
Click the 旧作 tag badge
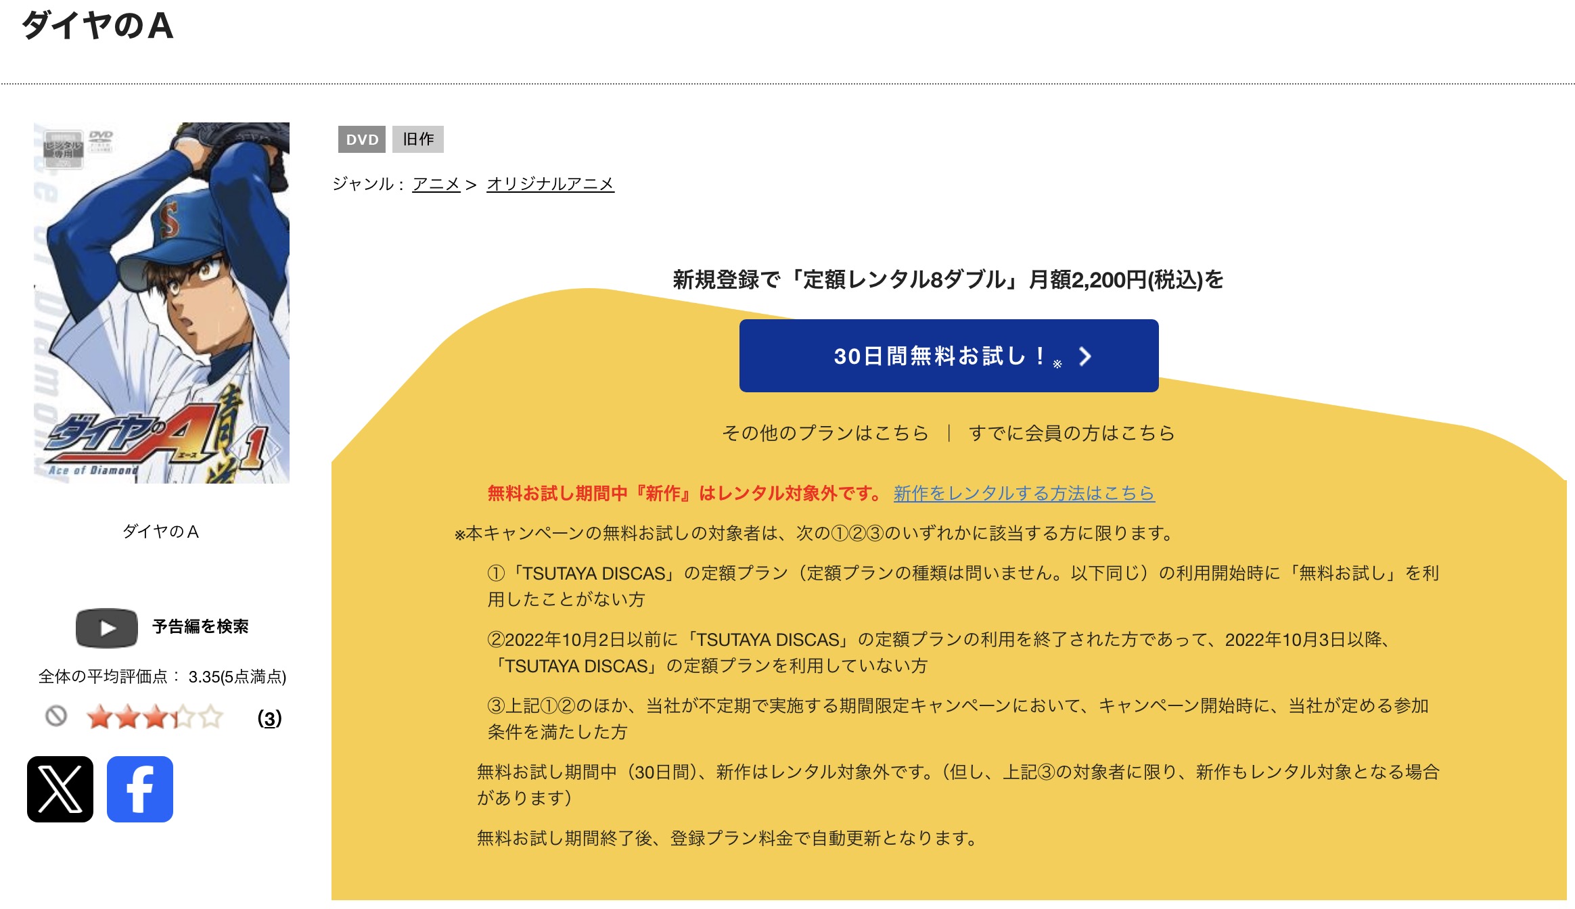(x=418, y=139)
